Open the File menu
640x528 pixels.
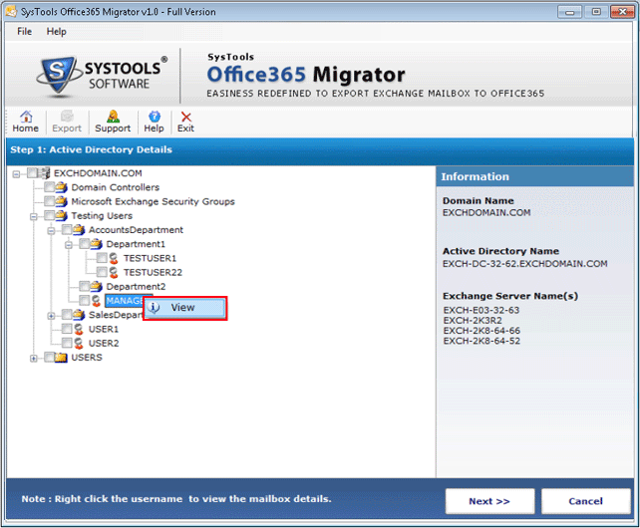coord(25,32)
